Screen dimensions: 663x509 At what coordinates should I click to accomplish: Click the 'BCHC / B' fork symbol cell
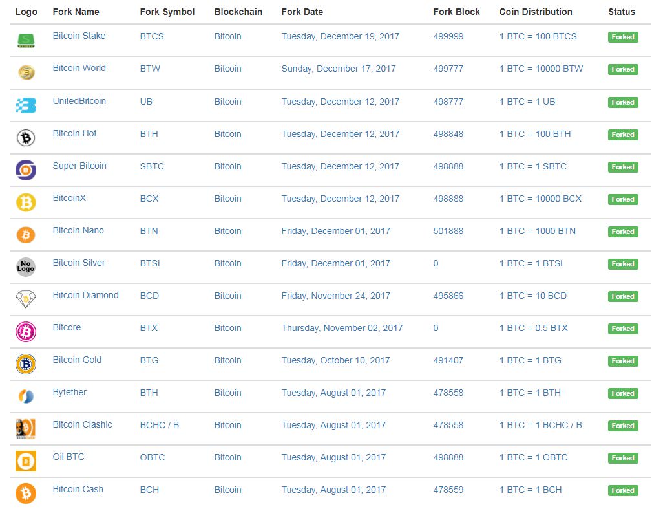pyautogui.click(x=160, y=425)
